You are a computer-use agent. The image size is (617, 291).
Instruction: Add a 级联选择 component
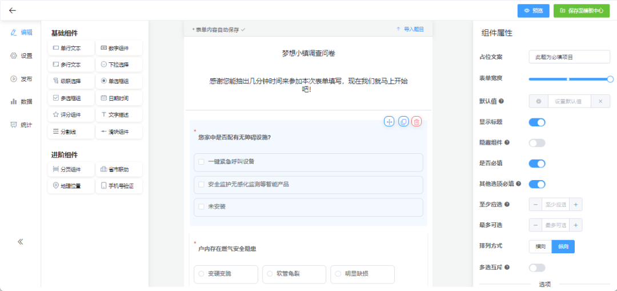tap(71, 81)
